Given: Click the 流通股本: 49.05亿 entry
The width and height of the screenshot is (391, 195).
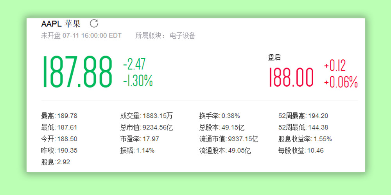Looking at the screenshot, I should (x=225, y=151).
